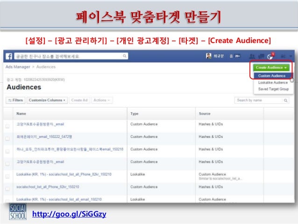Screen dimensions: 298x224
Task: Open the audience ending email_150222_5472
Action: click(x=44, y=137)
